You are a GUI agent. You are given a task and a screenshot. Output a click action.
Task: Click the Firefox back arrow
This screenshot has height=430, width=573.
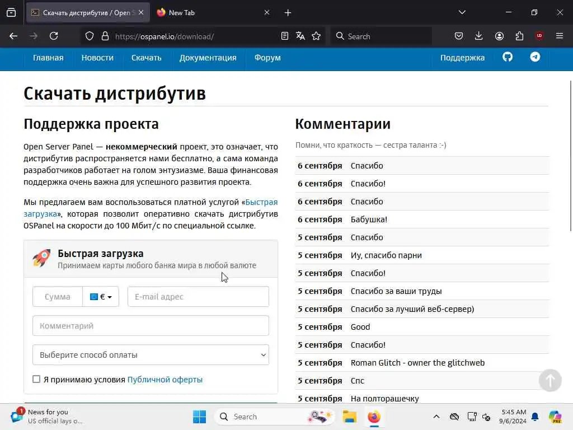coord(13,36)
